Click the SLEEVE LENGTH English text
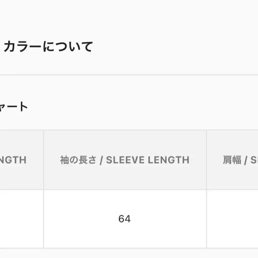 [x=147, y=160]
